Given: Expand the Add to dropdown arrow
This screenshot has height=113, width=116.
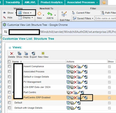Looking at the screenshot, I should click(x=55, y=15).
